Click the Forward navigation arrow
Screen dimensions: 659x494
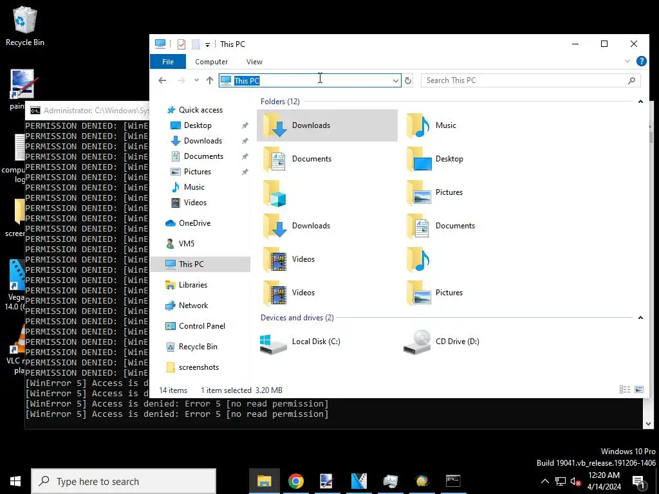pos(181,80)
